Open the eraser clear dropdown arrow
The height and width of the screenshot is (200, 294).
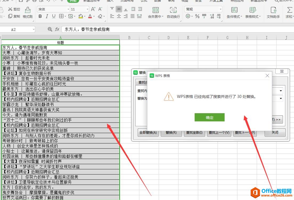[104, 17]
